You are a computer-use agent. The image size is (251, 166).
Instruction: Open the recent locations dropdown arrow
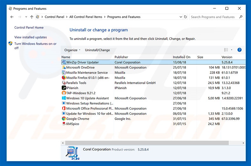pyautogui.click(x=26, y=17)
